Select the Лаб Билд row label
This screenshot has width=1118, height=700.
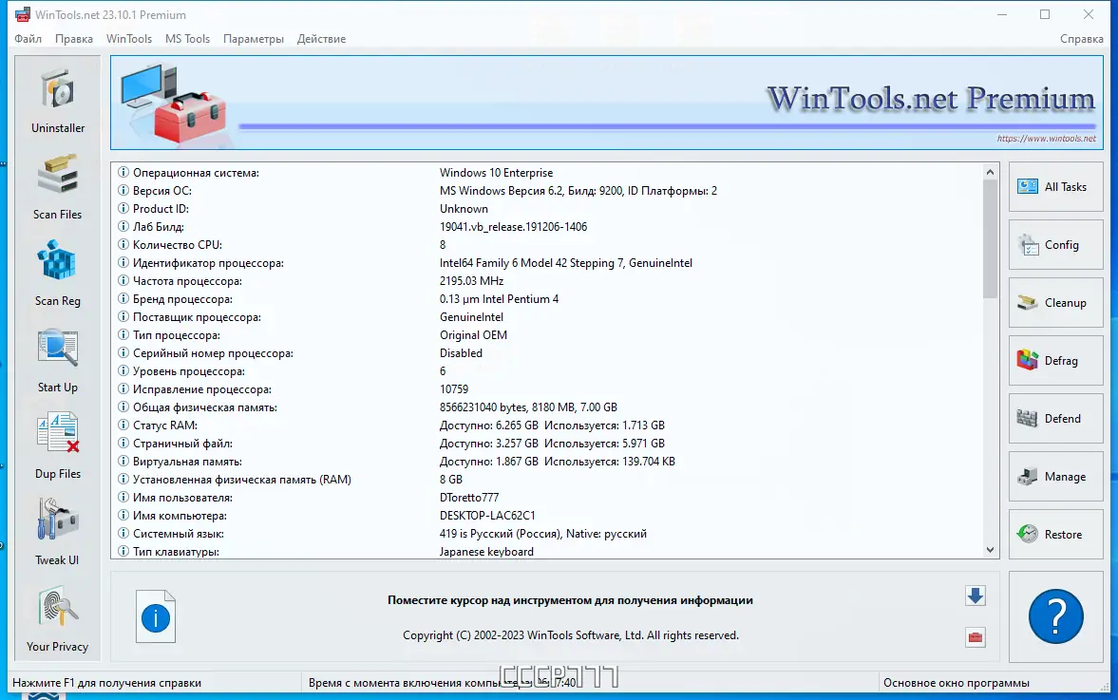[x=159, y=227]
